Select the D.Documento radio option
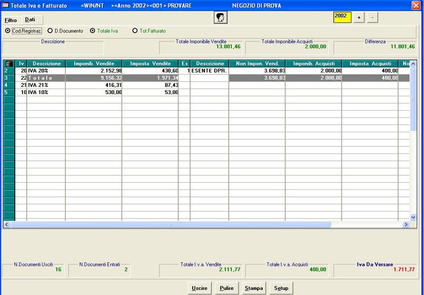This screenshot has height=295, width=424. pyautogui.click(x=50, y=31)
